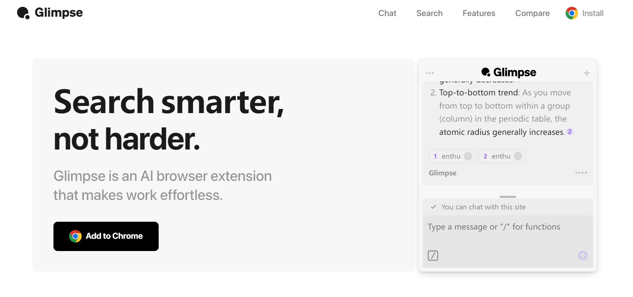
Task: Toggle the 'You can chat with this site' checkmark
Action: 433,207
